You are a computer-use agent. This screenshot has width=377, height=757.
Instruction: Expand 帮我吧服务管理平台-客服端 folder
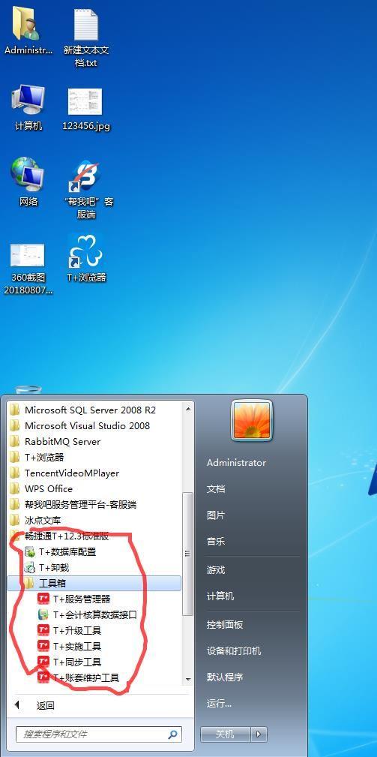click(x=73, y=504)
